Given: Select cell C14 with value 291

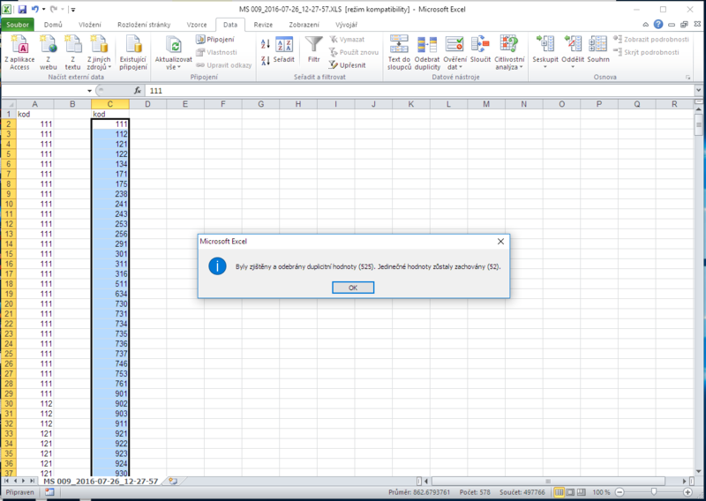Looking at the screenshot, I should point(109,244).
